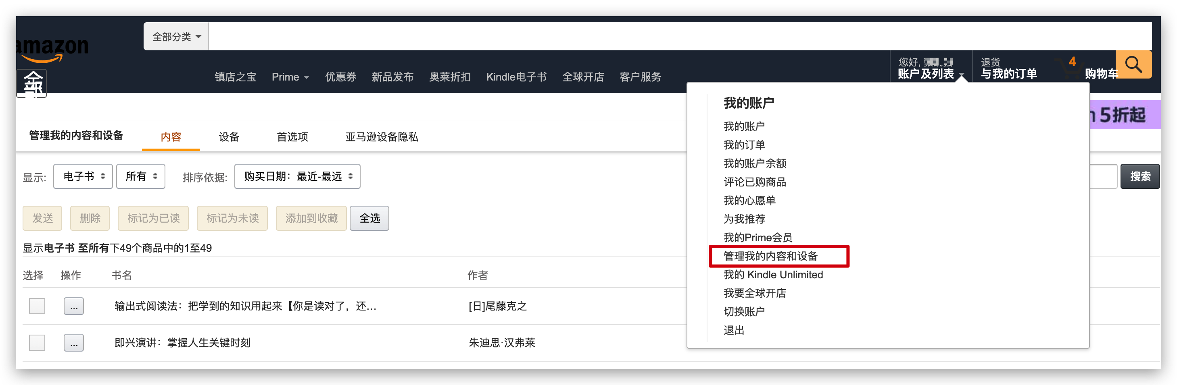Viewport: 1177px width, 385px height.
Task: Click the orange search magnifier icon
Action: pyautogui.click(x=1133, y=64)
